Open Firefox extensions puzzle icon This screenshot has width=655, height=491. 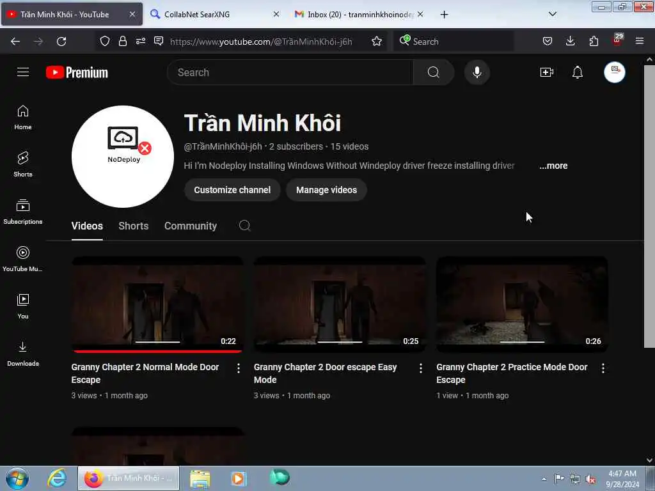pyautogui.click(x=594, y=41)
